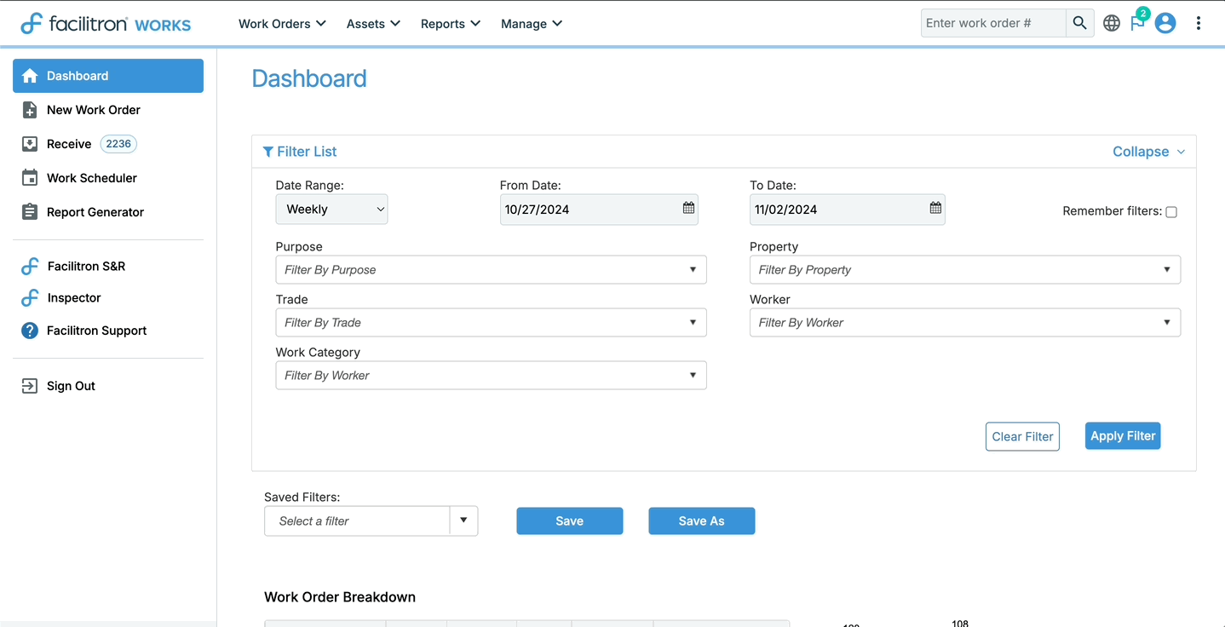The image size is (1225, 627).
Task: Open the three-dot more options menu
Action: pos(1198,23)
